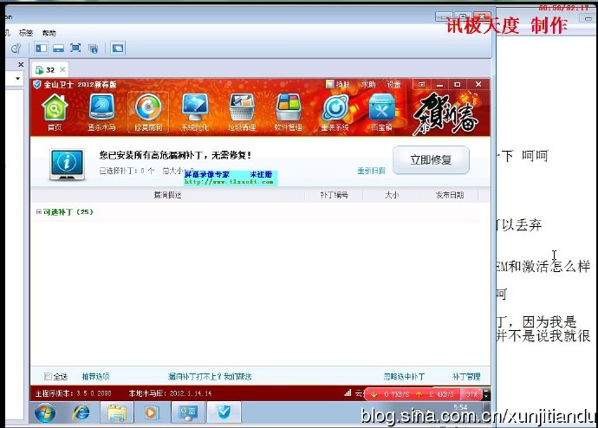
Task: Open the 首页 home icon
Action: 55,112
